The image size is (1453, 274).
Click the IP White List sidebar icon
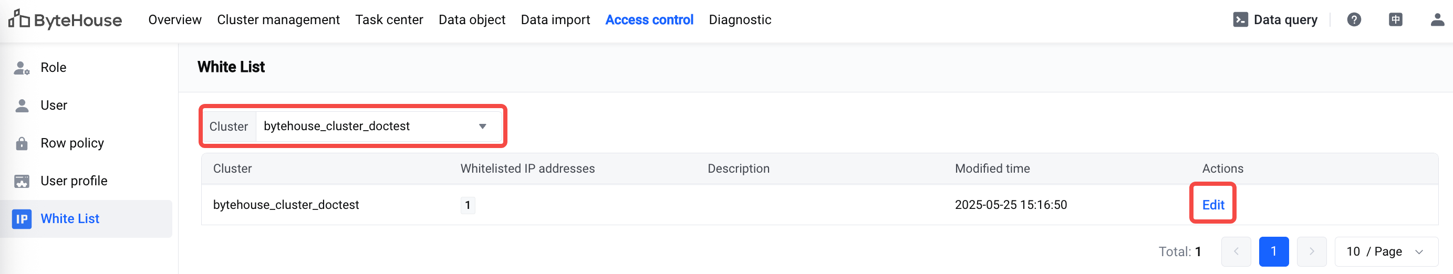(x=22, y=219)
